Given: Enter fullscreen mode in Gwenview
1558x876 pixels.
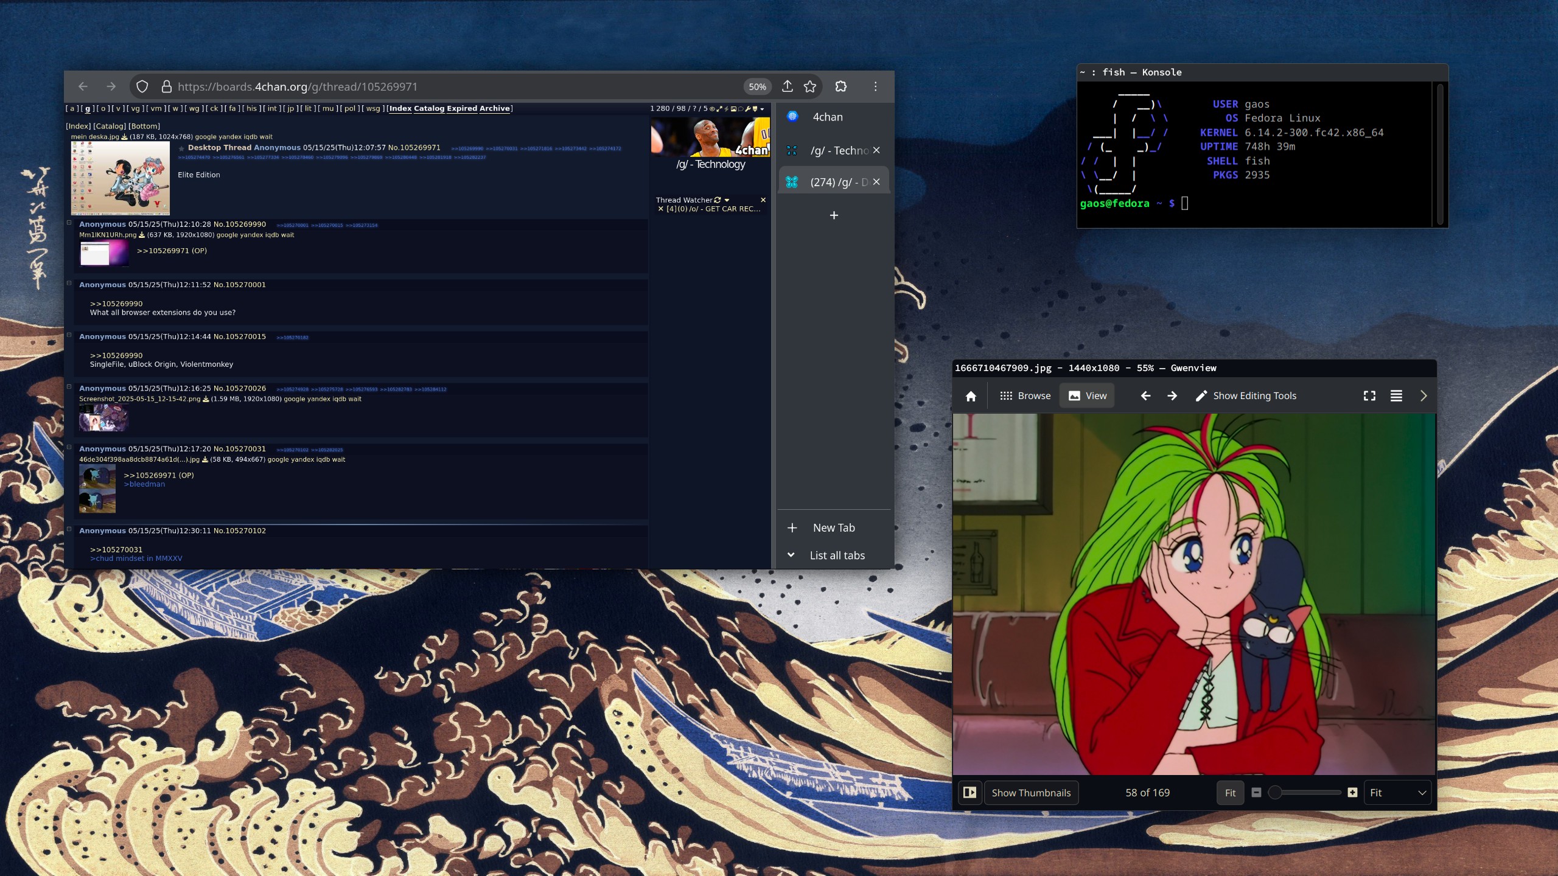Looking at the screenshot, I should (1369, 396).
